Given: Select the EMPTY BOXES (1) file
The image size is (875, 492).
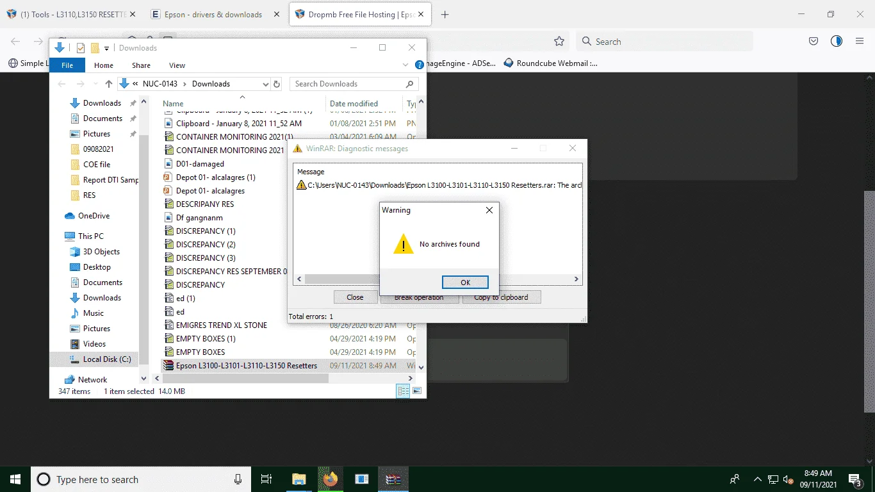Looking at the screenshot, I should coord(206,339).
